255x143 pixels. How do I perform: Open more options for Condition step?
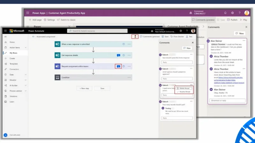pyautogui.click(x=129, y=78)
